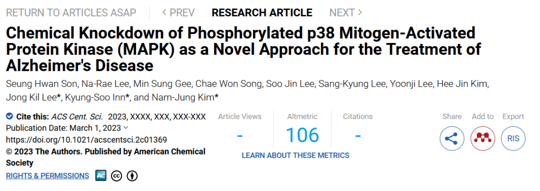Viewport: 540px width, 191px height.
Task: Open author Seung Hwan Son
Action: (35, 85)
